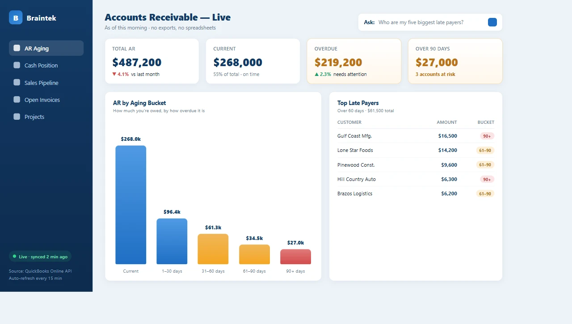Click the 90+ badge for Gulf Coast Mfg.
The height and width of the screenshot is (324, 572).
pos(487,136)
